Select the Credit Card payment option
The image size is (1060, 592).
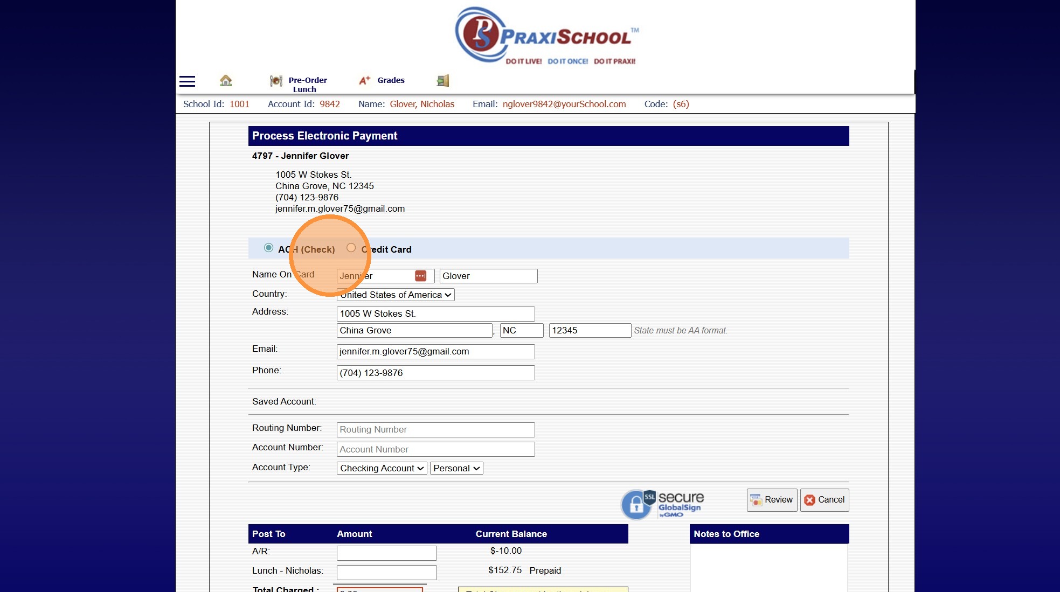pos(351,248)
